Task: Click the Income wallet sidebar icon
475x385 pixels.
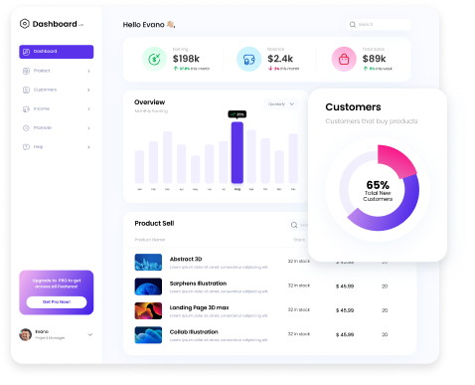Action: (x=26, y=109)
